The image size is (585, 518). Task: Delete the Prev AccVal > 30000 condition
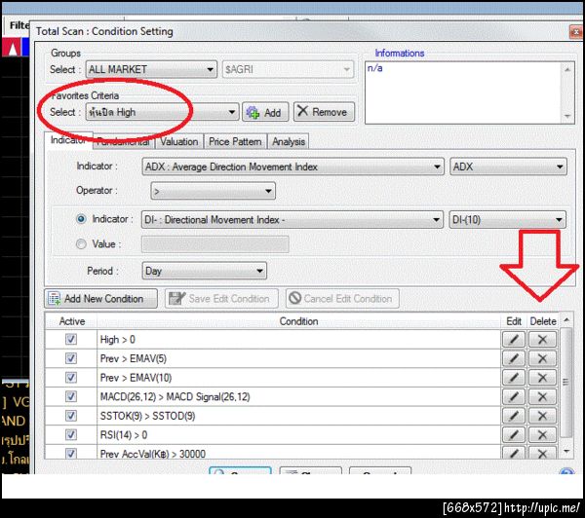pyautogui.click(x=542, y=453)
